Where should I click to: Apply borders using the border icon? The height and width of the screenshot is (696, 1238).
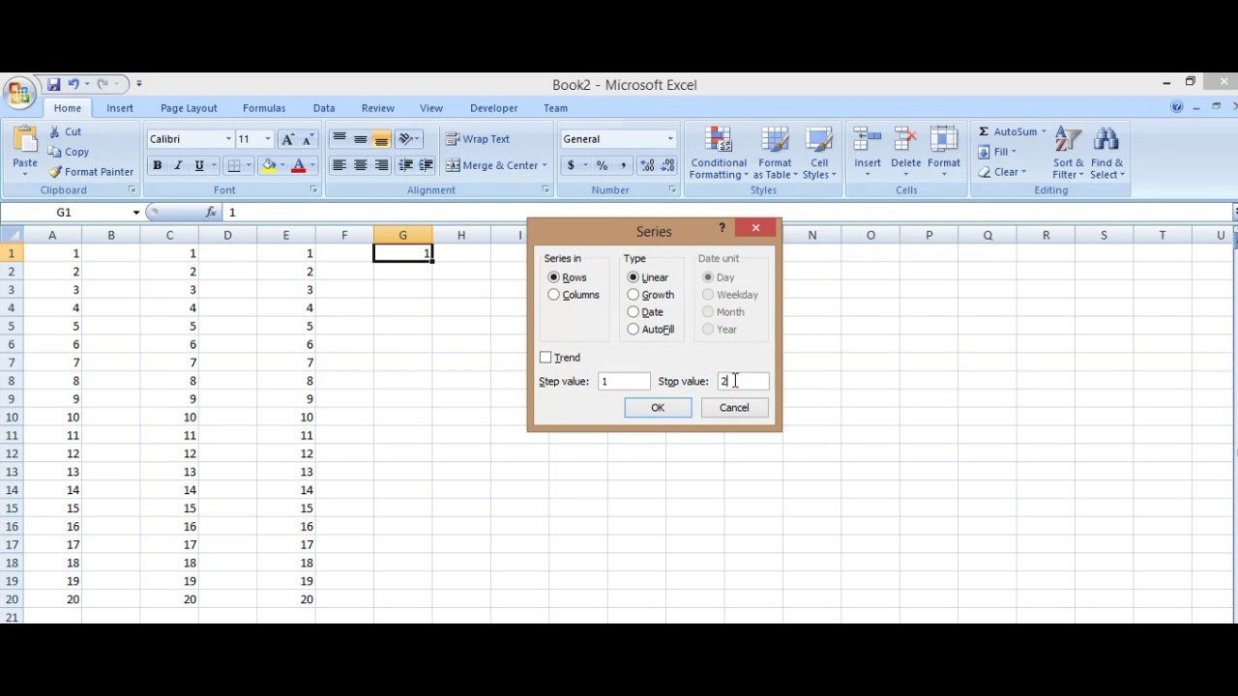coord(234,166)
